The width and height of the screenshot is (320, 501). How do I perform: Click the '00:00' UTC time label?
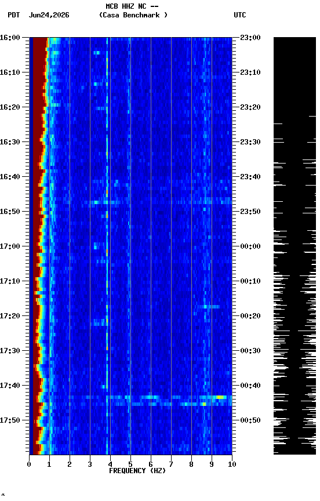point(250,246)
